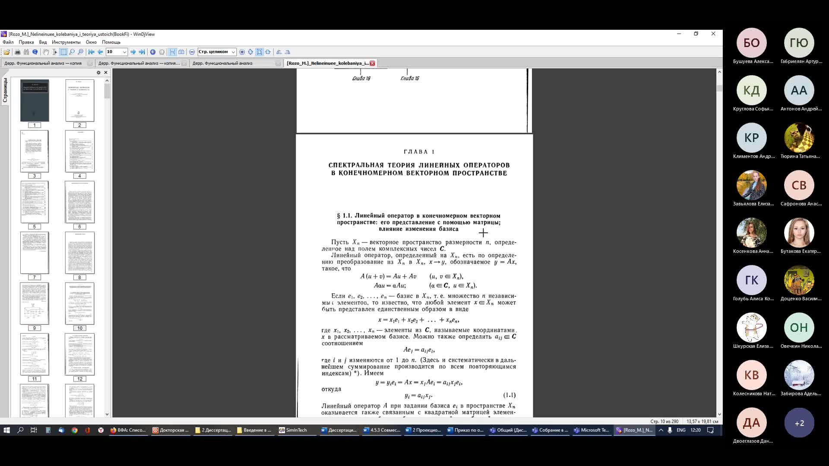Click the Print toolbar icon
This screenshot has width=829, height=466.
pos(17,52)
